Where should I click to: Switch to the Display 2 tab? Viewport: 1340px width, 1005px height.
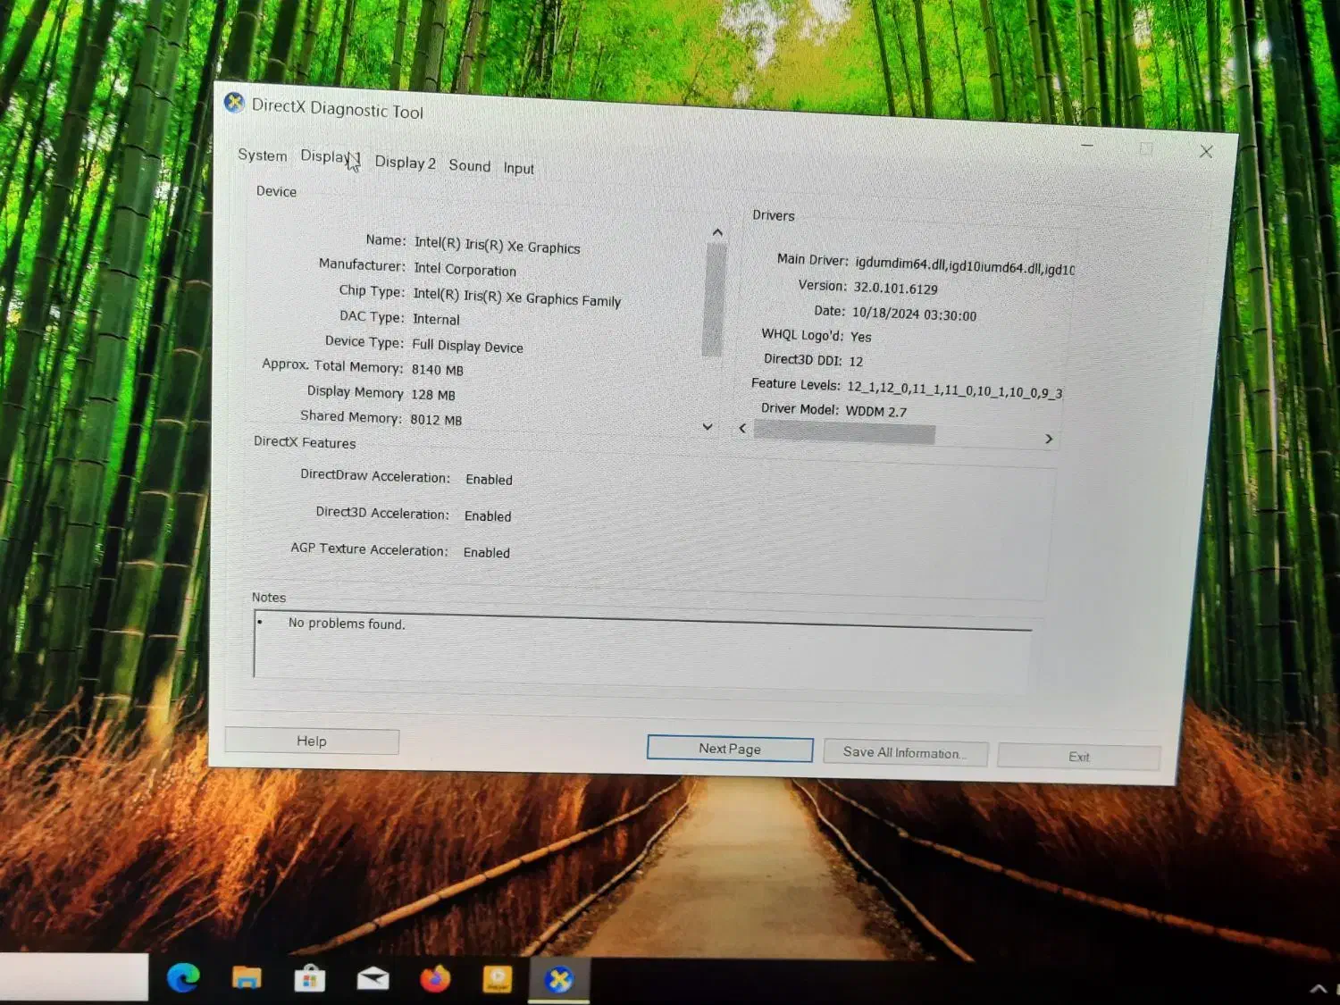pos(405,163)
